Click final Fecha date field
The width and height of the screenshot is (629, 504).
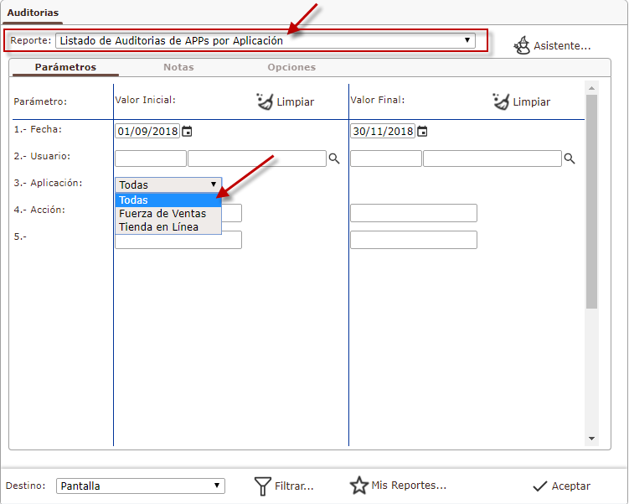383,132
